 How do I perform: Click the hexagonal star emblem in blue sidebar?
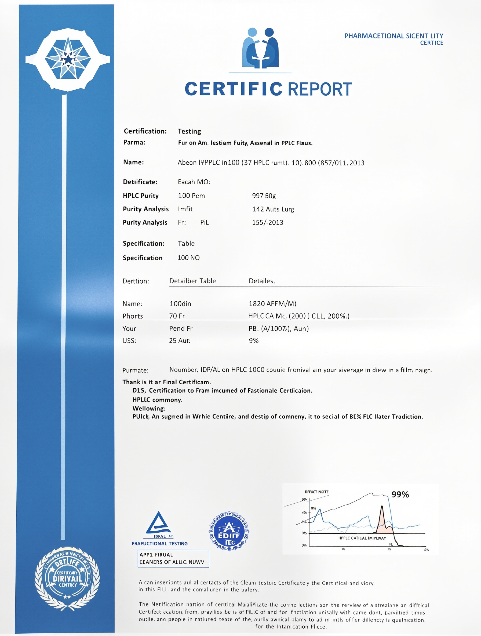pos(68,60)
